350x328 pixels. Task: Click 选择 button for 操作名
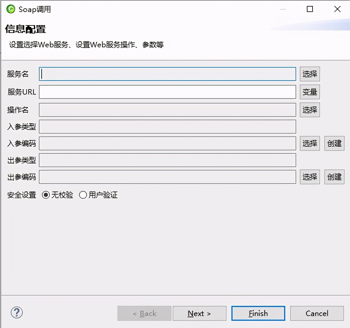[x=310, y=110]
